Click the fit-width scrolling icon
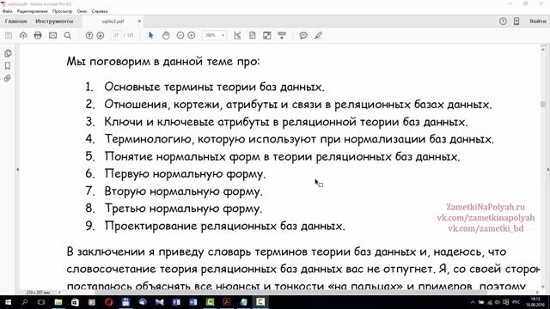Screen dimensions: 550x309 (237, 35)
